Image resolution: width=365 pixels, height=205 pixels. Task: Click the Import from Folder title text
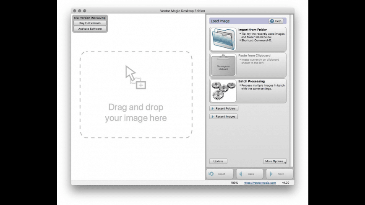click(253, 30)
